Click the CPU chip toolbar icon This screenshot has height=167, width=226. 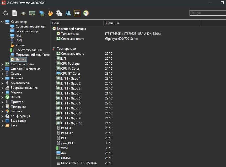click(23, 13)
